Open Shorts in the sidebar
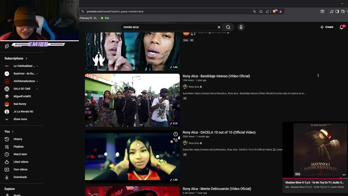 17,46
